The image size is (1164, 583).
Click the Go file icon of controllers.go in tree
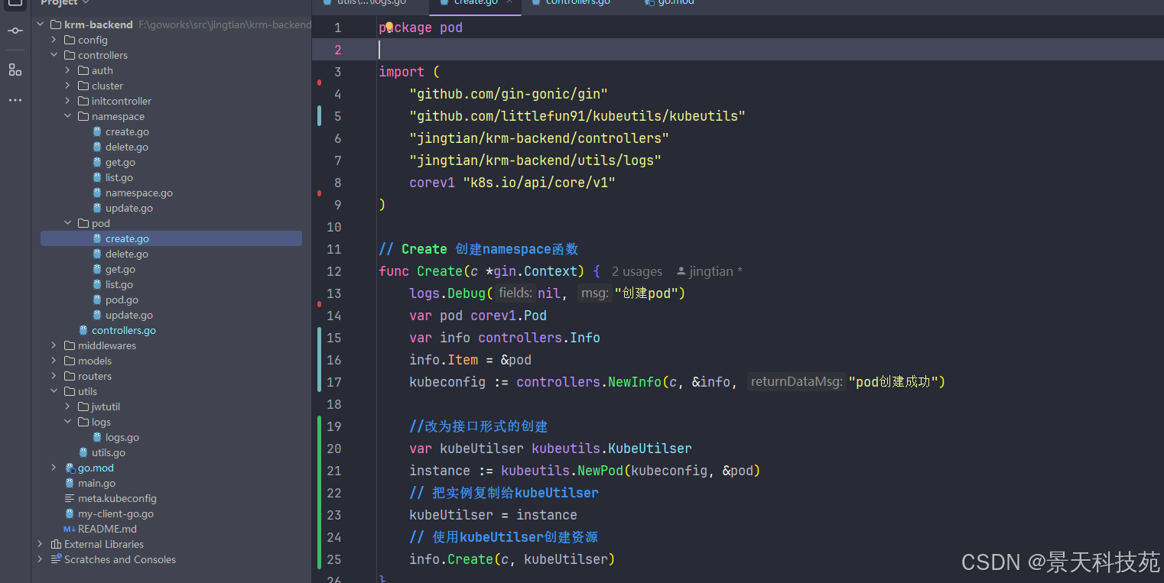pyautogui.click(x=83, y=330)
